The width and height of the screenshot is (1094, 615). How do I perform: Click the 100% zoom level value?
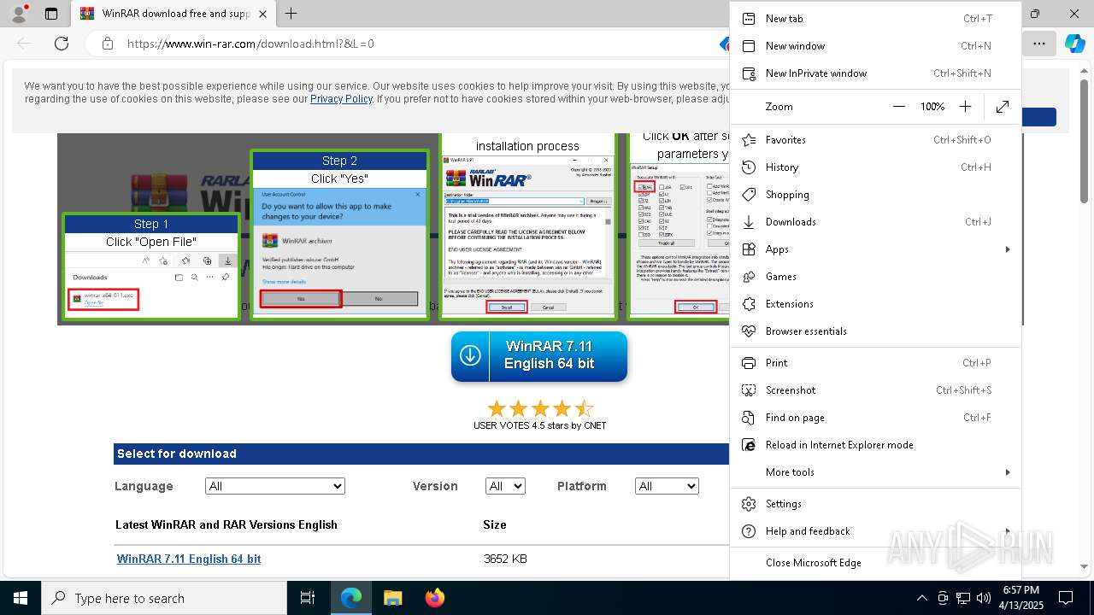point(932,107)
